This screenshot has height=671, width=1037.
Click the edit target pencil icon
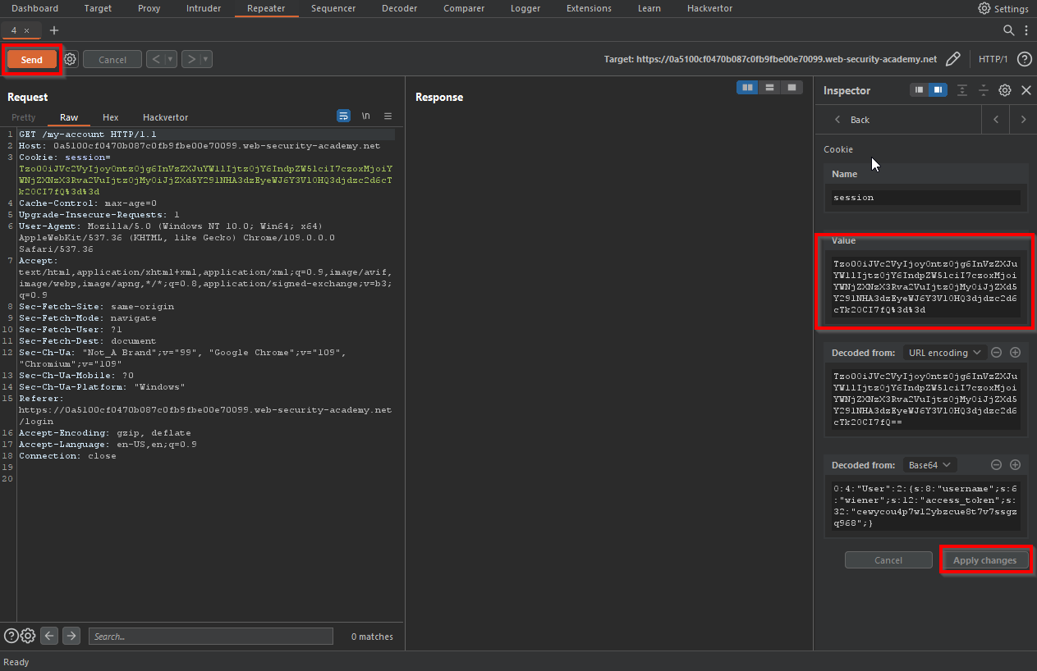coord(952,59)
